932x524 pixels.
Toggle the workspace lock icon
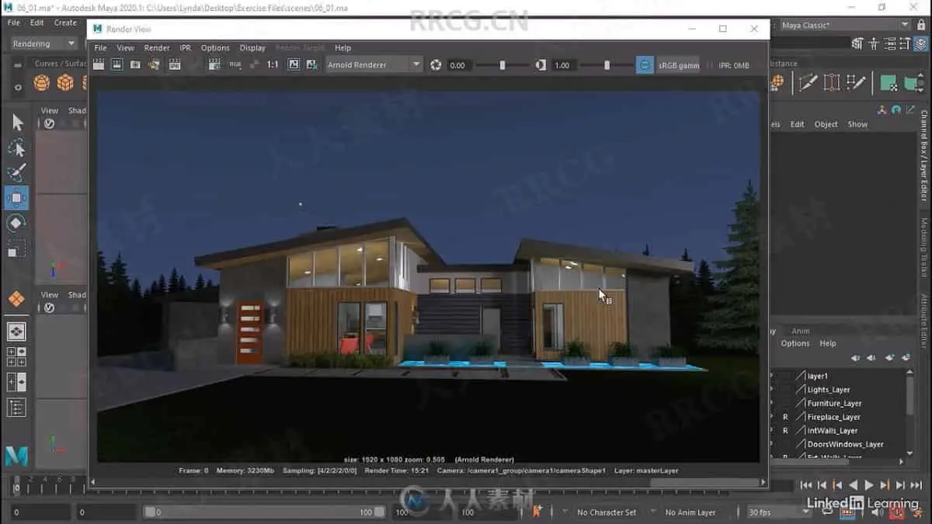coord(921,25)
